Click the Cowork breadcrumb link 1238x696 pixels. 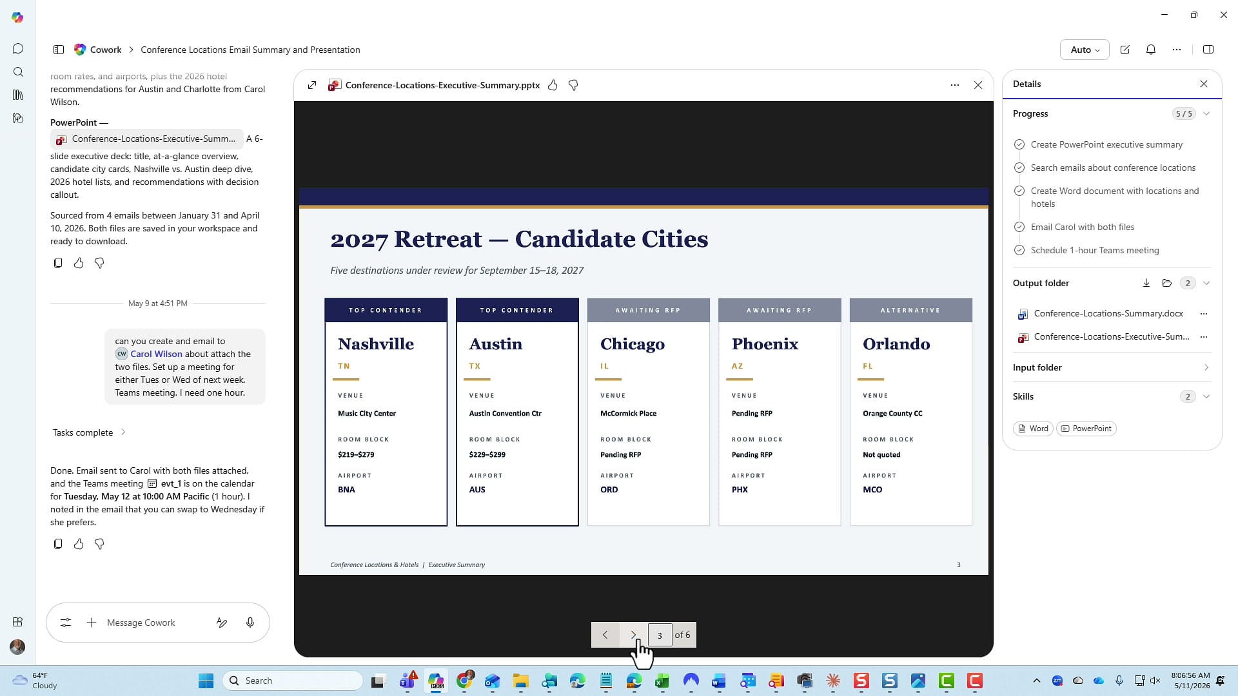106,50
